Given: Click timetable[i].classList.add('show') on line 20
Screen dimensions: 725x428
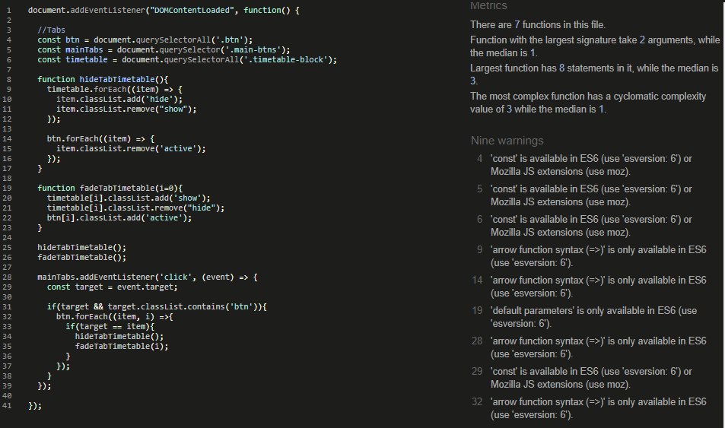Looking at the screenshot, I should click(x=129, y=198).
